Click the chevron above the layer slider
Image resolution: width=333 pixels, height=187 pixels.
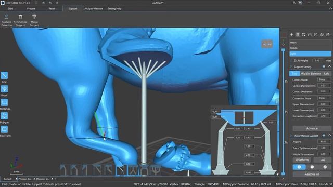283,45
